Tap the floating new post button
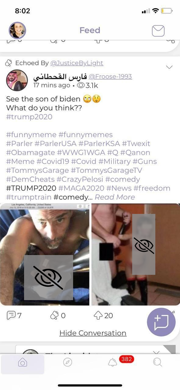180x390 pixels. coord(161,322)
